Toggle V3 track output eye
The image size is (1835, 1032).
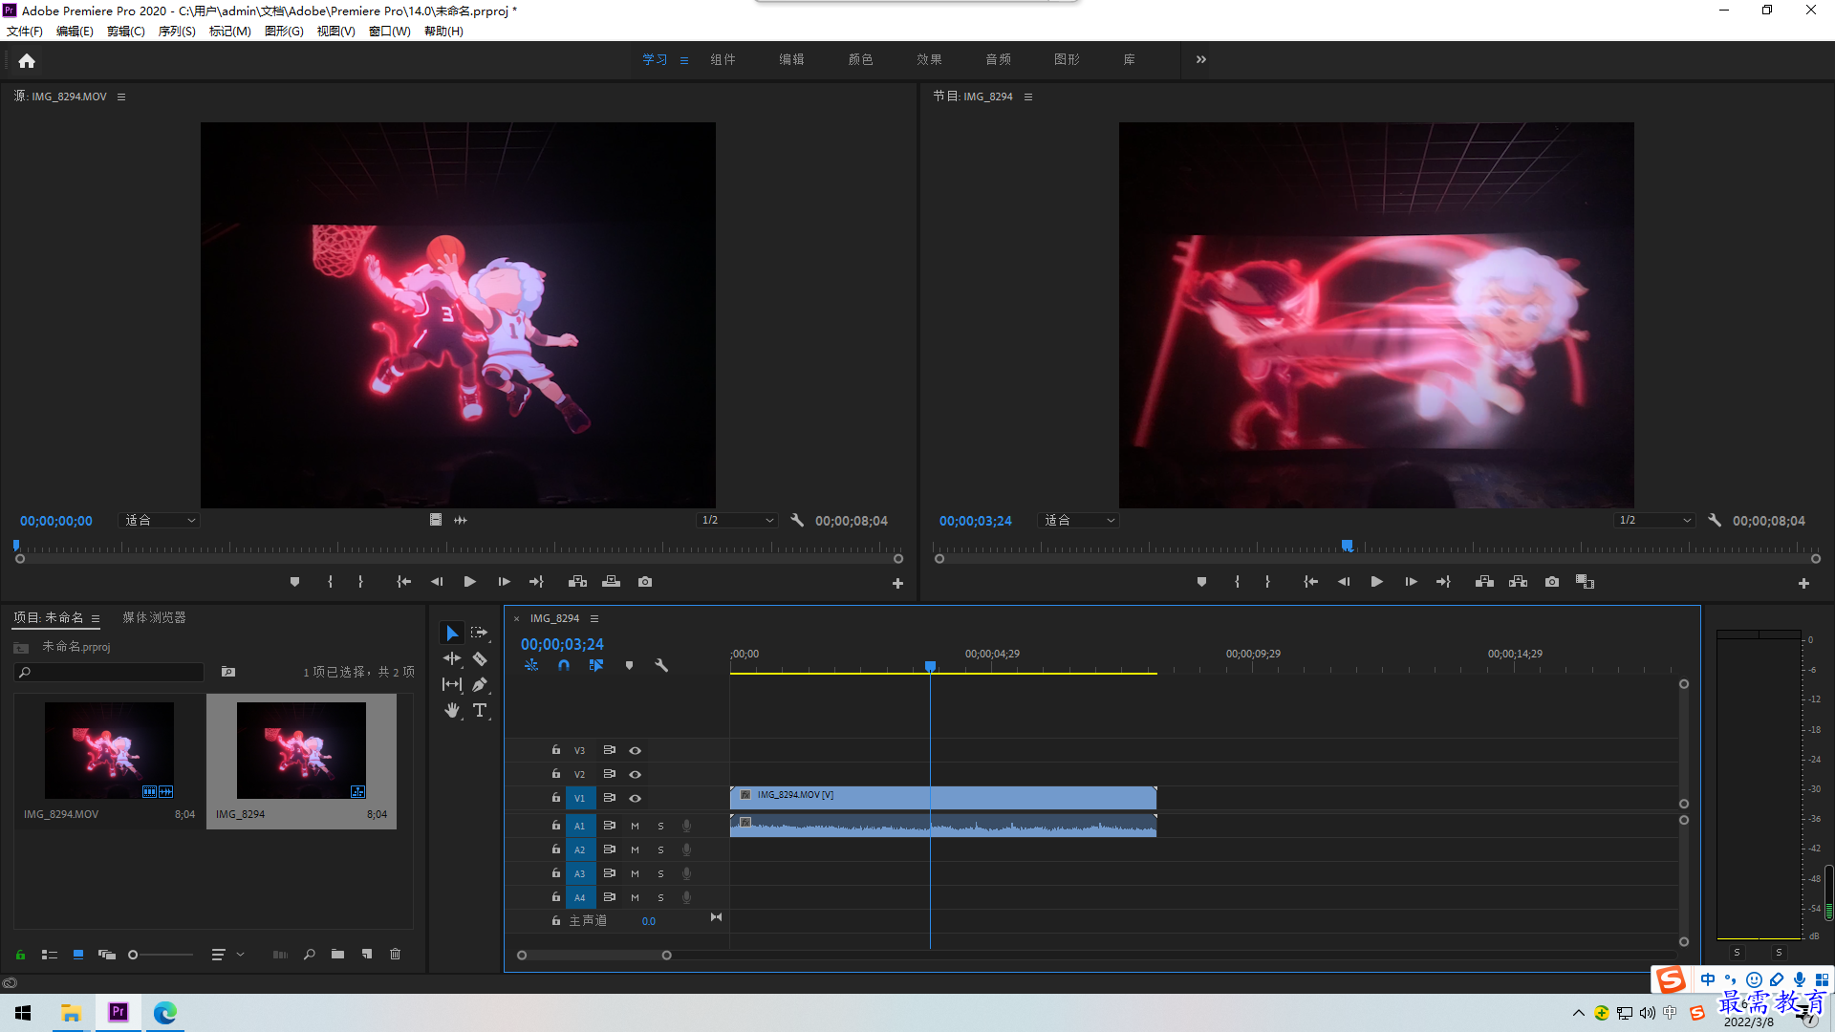coord(635,750)
